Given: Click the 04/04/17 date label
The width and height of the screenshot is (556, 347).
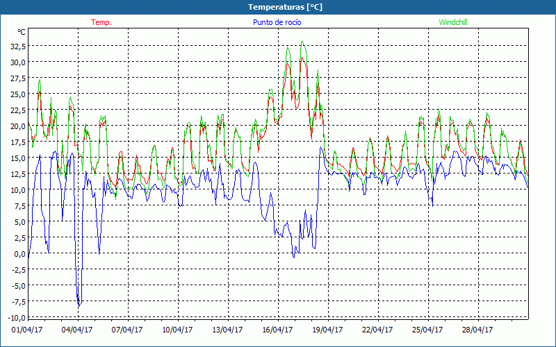Looking at the screenshot, I should pos(77,330).
